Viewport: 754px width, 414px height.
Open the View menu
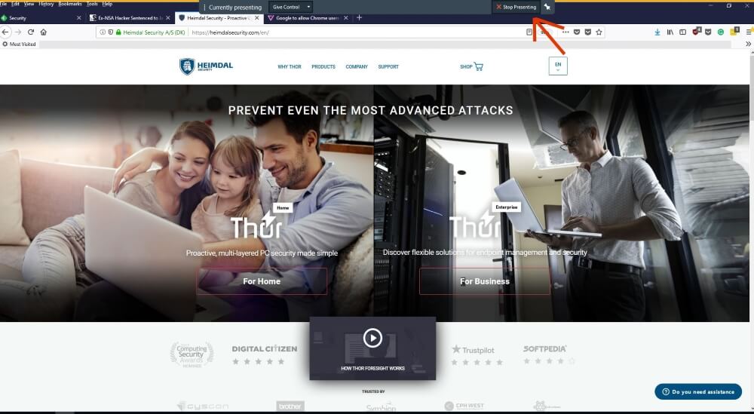tap(29, 4)
